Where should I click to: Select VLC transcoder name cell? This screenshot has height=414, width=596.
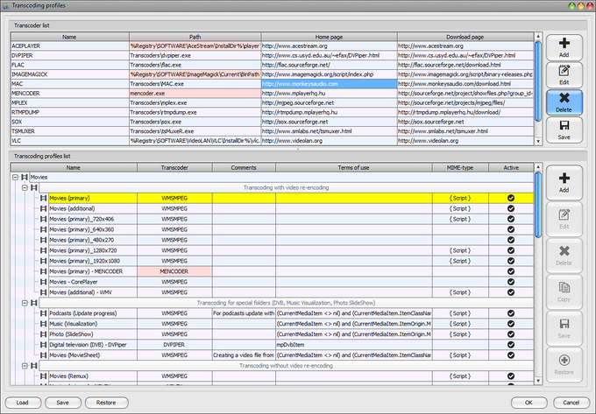70,141
